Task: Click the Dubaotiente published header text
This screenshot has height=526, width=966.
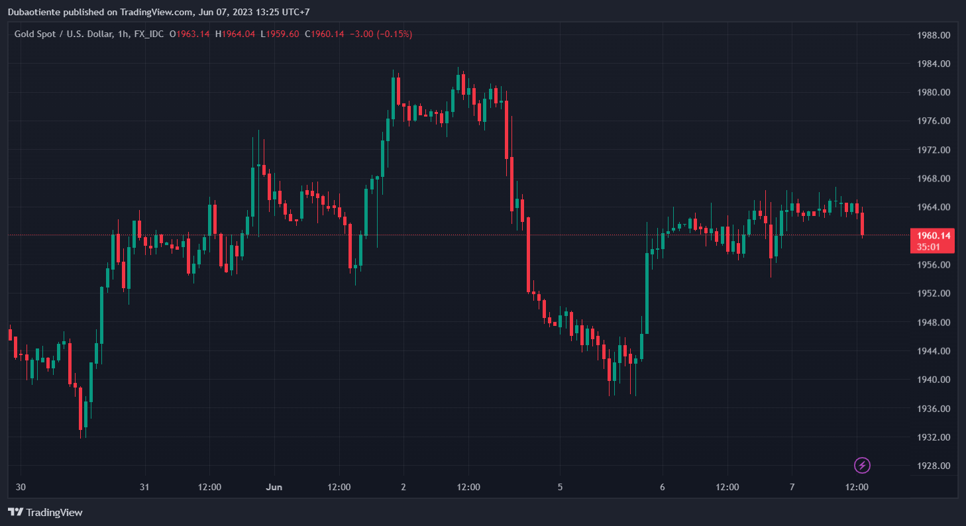Action: click(x=159, y=12)
